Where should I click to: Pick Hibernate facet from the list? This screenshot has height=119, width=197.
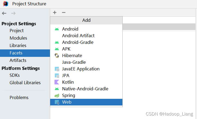[86, 56]
